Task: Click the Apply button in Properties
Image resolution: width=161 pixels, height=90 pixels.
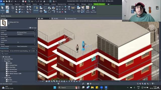Action: (x=33, y=48)
